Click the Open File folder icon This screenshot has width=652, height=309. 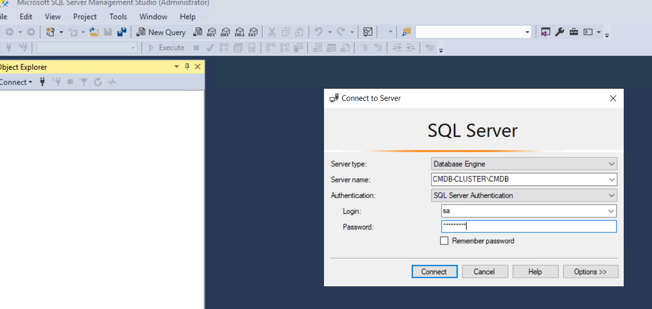pyautogui.click(x=94, y=32)
